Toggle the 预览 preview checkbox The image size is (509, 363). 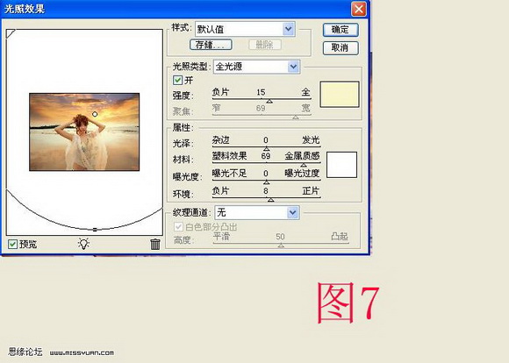click(x=12, y=244)
